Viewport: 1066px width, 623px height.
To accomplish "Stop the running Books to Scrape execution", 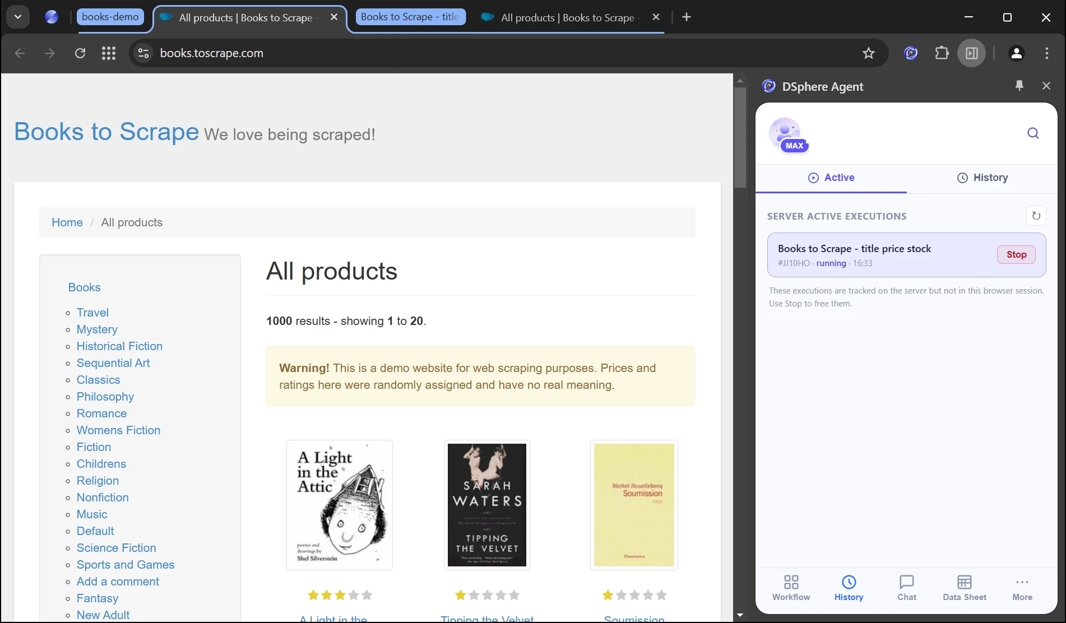I will [x=1016, y=254].
